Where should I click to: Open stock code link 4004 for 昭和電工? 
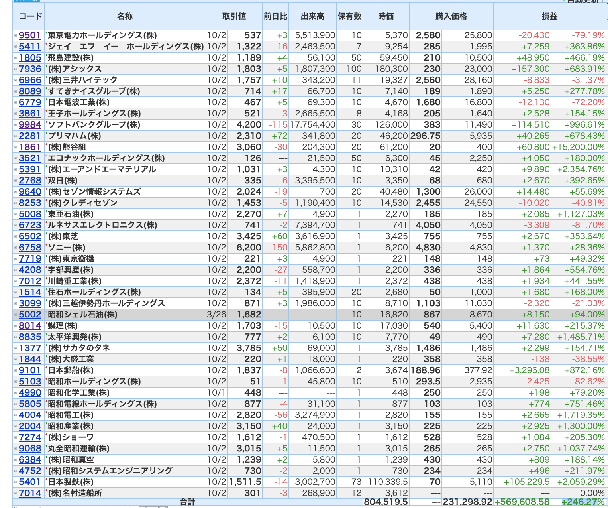[x=30, y=415]
